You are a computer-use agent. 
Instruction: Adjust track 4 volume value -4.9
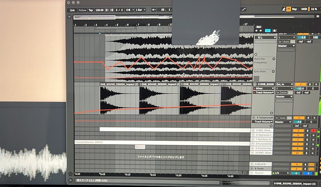click(x=299, y=122)
